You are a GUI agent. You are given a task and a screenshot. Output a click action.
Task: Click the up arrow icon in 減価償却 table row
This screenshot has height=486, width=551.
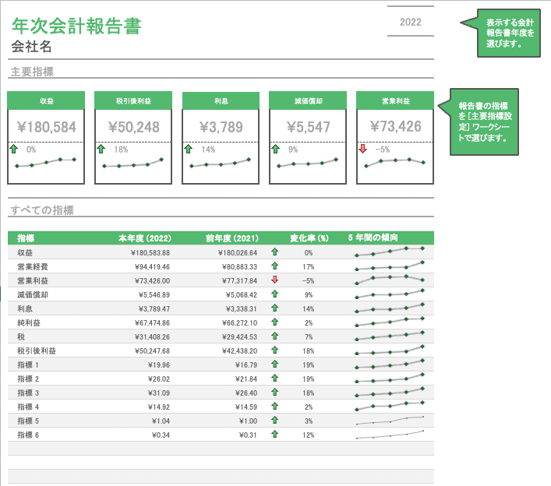[275, 294]
